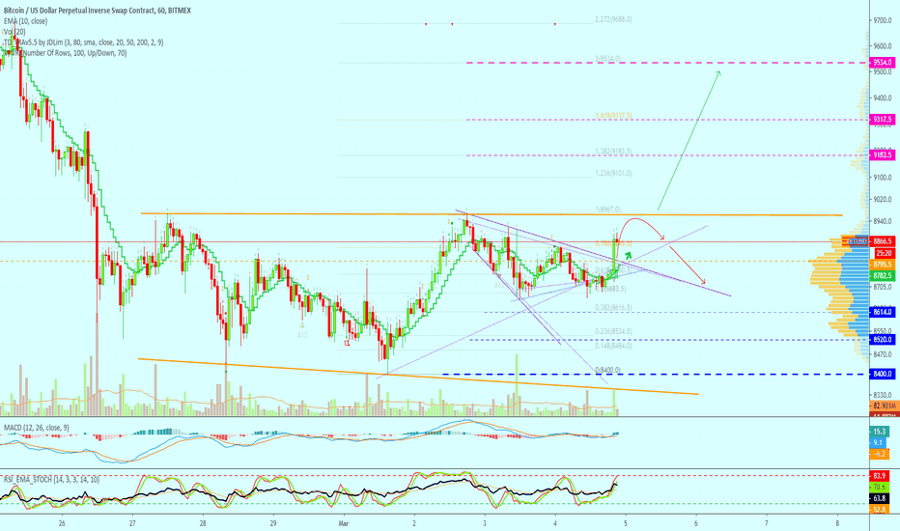Click the green 70.5 RSI value label

pos(880,487)
